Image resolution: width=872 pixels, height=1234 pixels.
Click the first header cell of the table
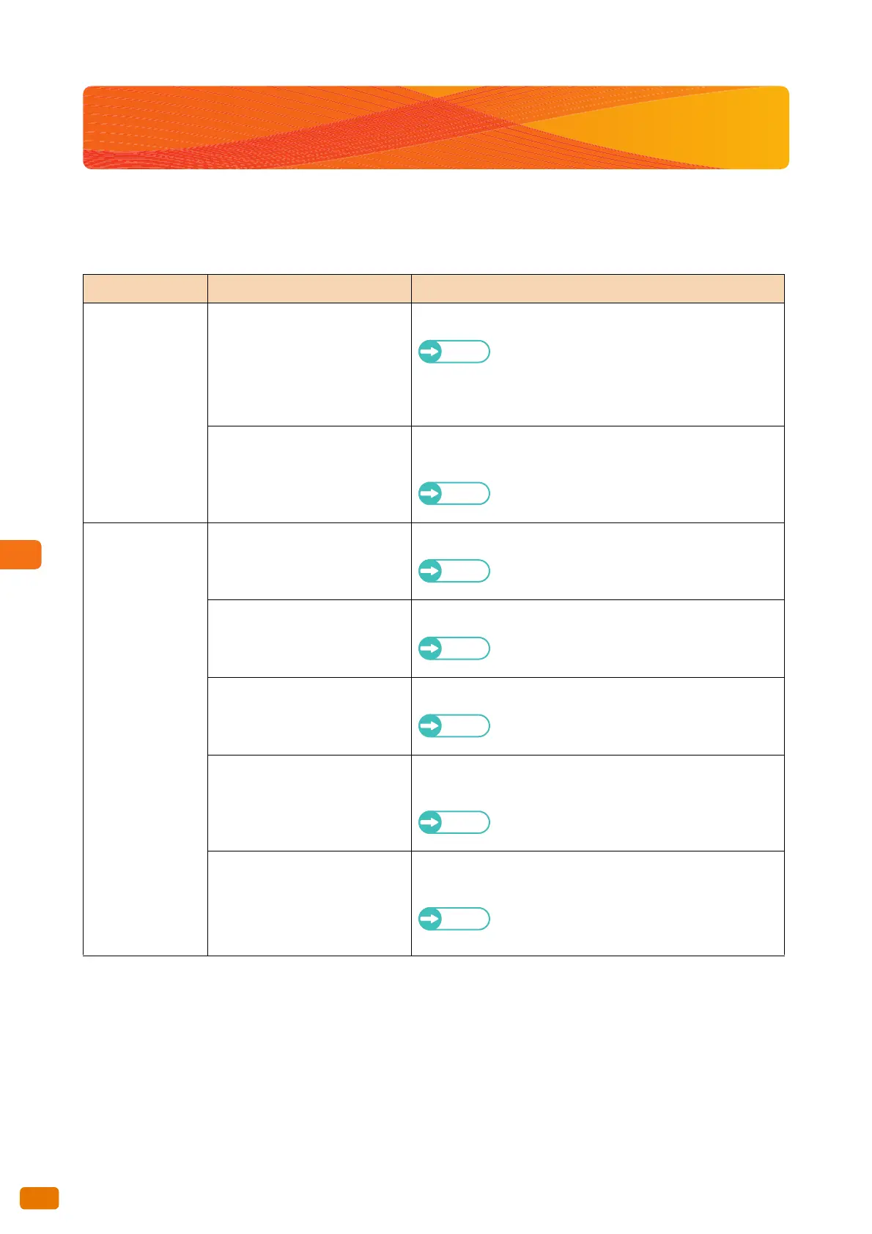(145, 289)
